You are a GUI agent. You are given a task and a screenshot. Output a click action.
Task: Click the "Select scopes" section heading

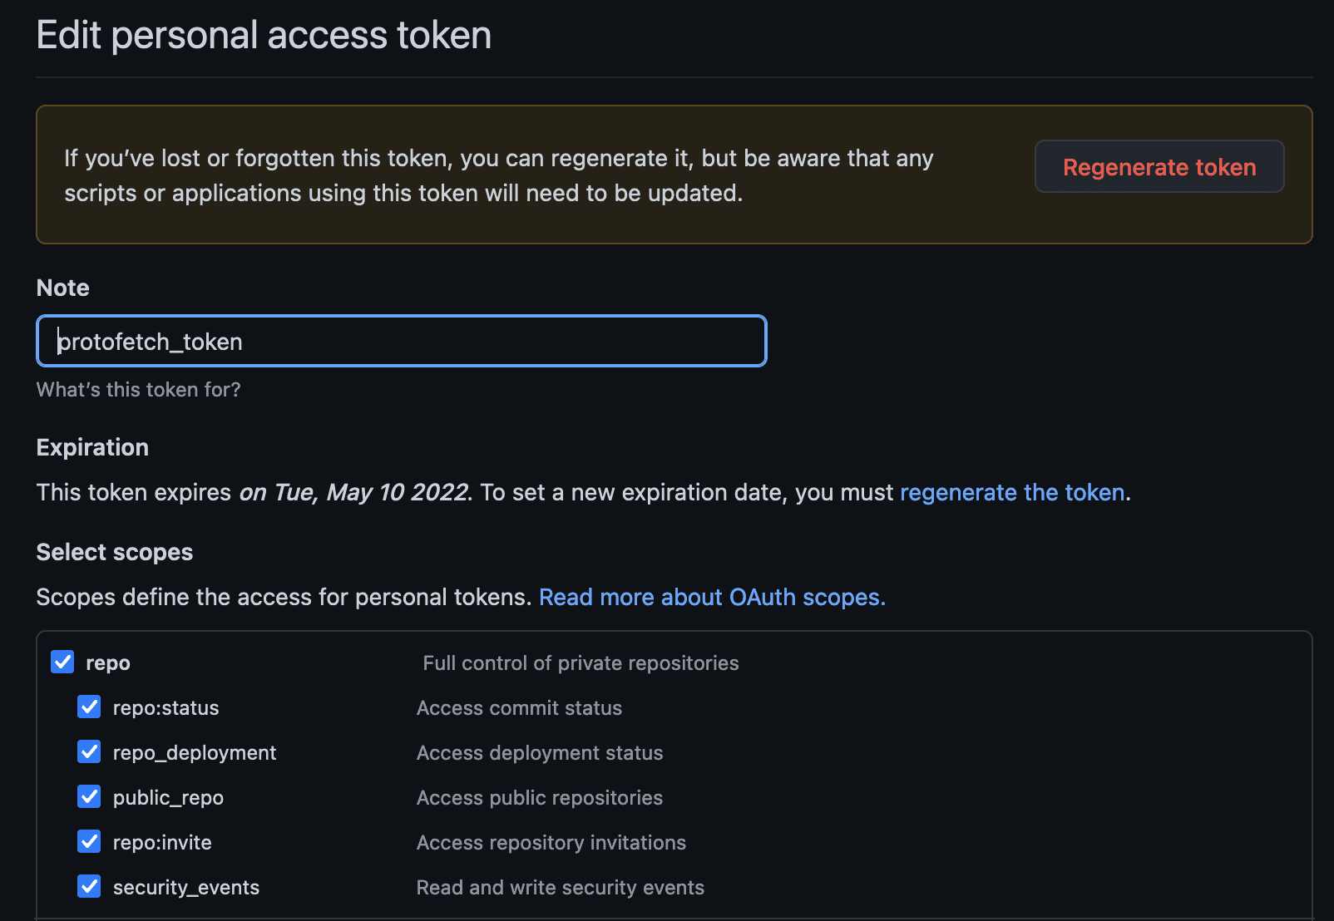tap(114, 551)
